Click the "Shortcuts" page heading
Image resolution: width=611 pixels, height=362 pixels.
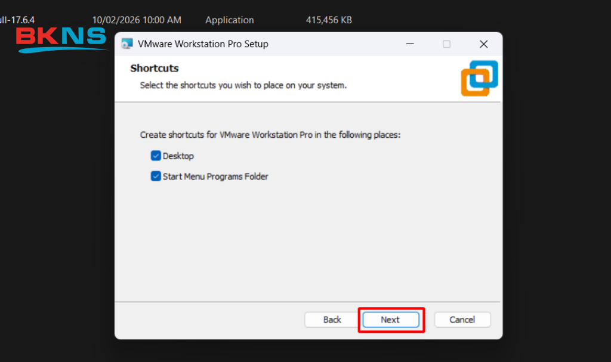(x=155, y=69)
